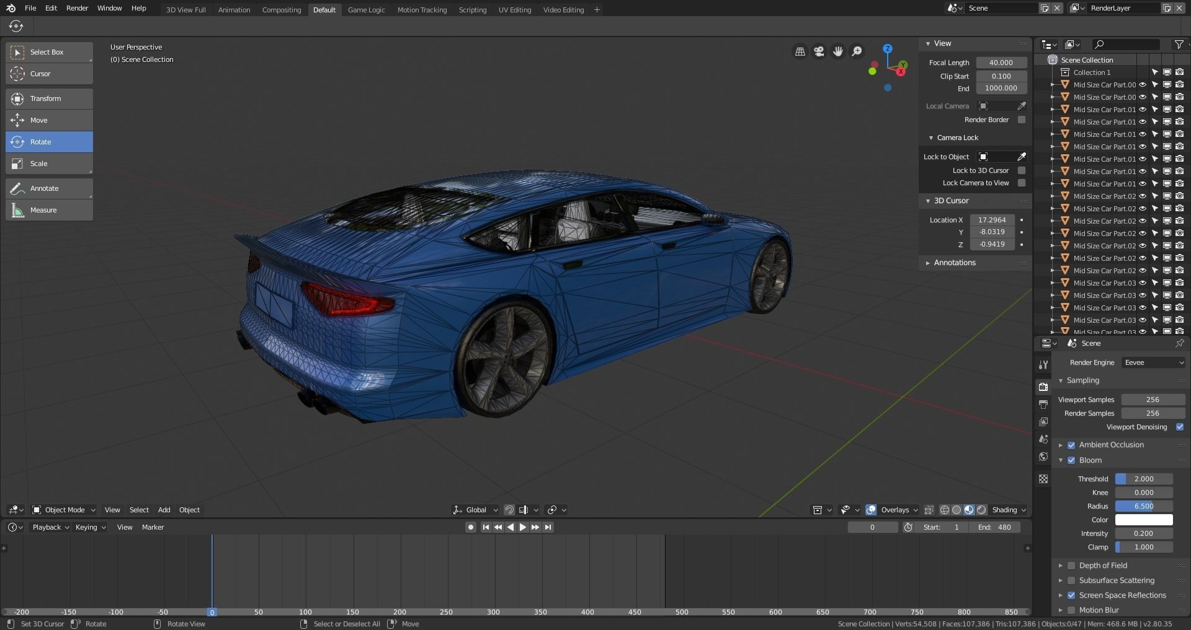Collapse the 3D Cursor panel

[x=928, y=201]
